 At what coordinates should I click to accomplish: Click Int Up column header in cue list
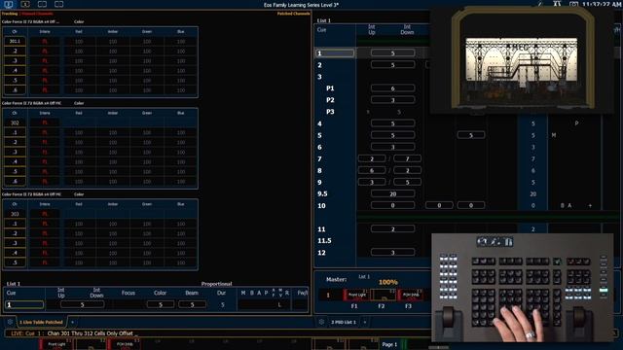click(372, 30)
